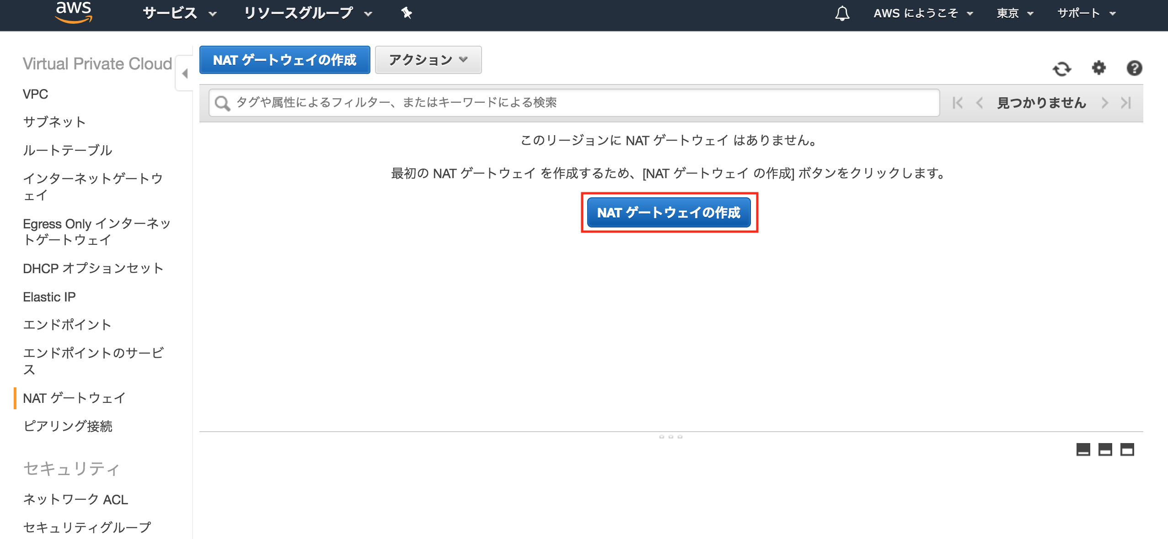Click the help question mark icon
Image resolution: width=1168 pixels, height=539 pixels.
click(x=1134, y=68)
